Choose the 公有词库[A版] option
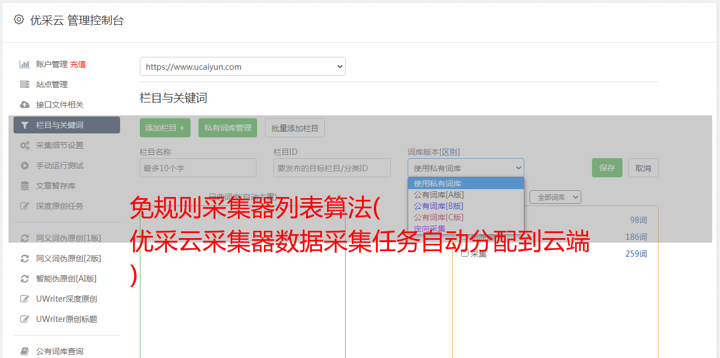This screenshot has width=720, height=358. pyautogui.click(x=466, y=195)
